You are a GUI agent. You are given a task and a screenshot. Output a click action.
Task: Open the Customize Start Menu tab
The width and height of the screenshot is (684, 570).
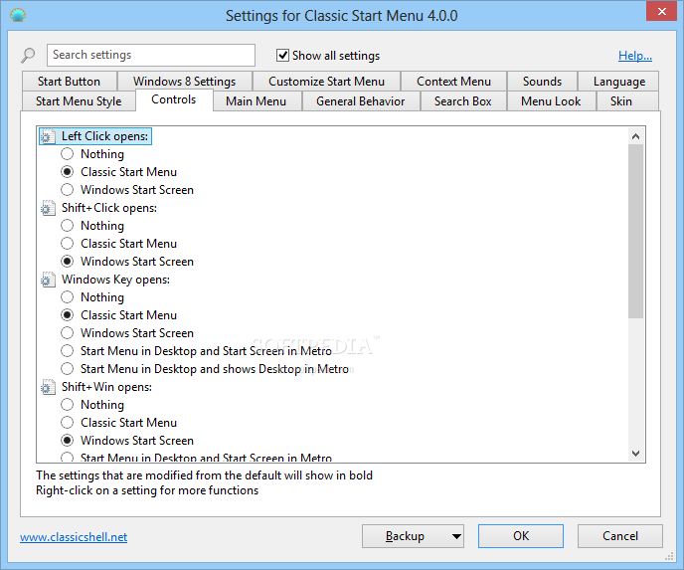point(326,82)
